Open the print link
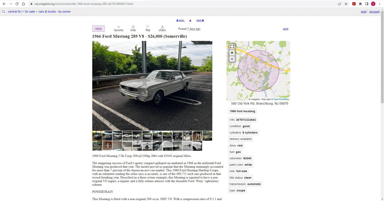384x201 pixels. tap(286, 29)
